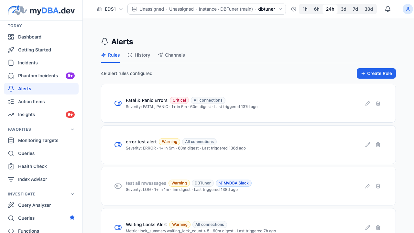Click the Getting Started rocket icon
Image resolution: width=414 pixels, height=233 pixels.
11,50
